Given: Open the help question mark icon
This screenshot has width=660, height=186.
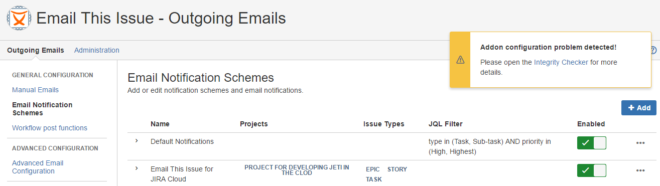Looking at the screenshot, I should (653, 50).
